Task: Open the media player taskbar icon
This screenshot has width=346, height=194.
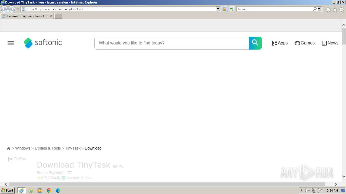Action: point(40,190)
